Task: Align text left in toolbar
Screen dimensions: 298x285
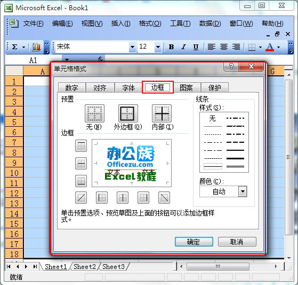Action: (211, 47)
